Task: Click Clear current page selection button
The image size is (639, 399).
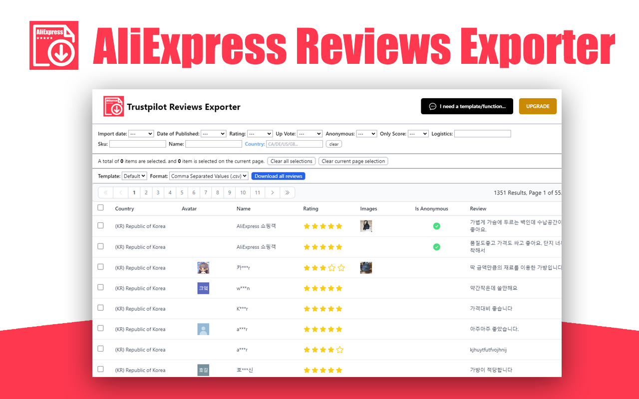Action: tap(353, 161)
